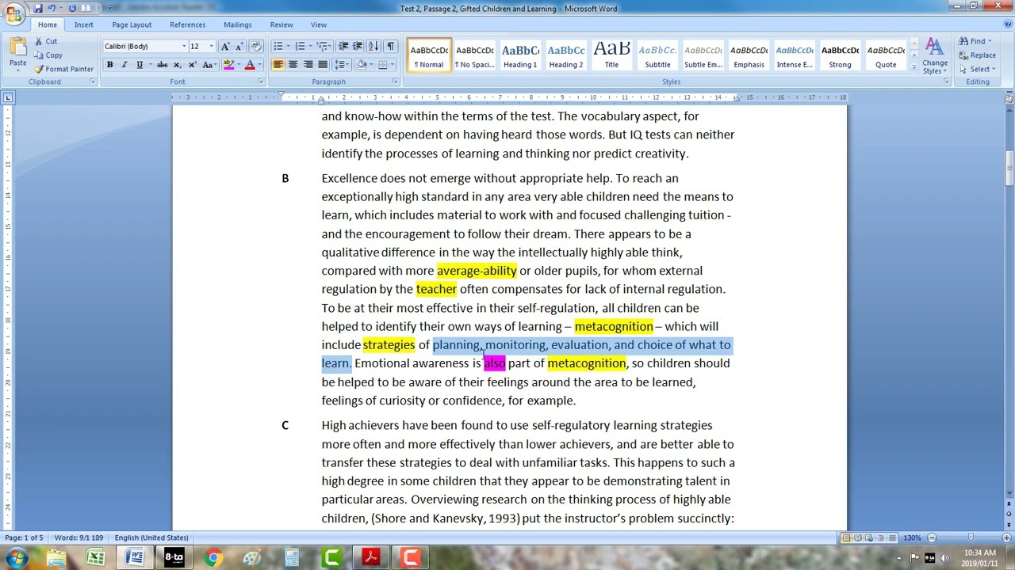The width and height of the screenshot is (1015, 570).
Task: Click the Replace button
Action: (x=977, y=55)
